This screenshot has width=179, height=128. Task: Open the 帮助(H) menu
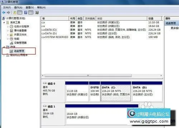pyautogui.click(x=41, y=7)
